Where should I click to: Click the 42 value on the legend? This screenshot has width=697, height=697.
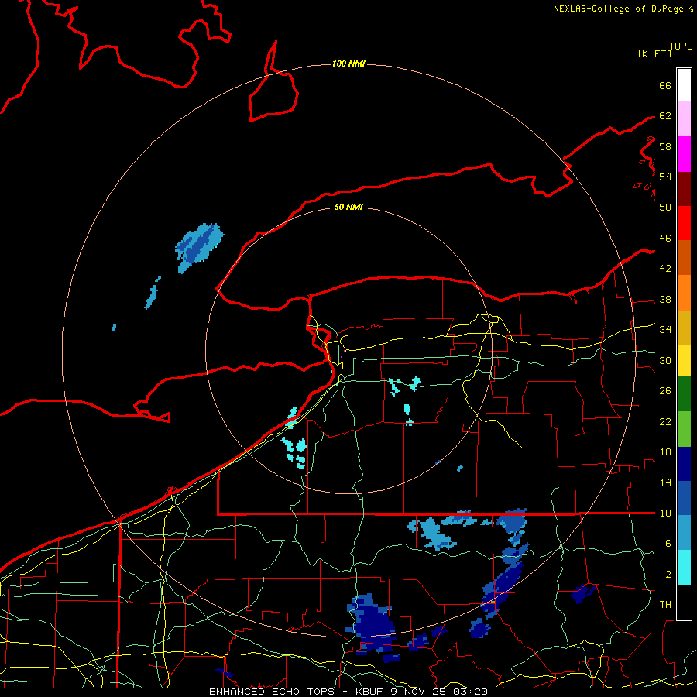[x=665, y=269]
